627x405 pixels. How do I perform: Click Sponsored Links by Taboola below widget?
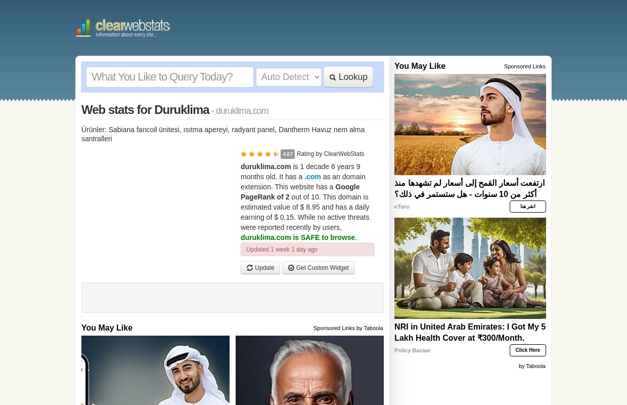(348, 328)
